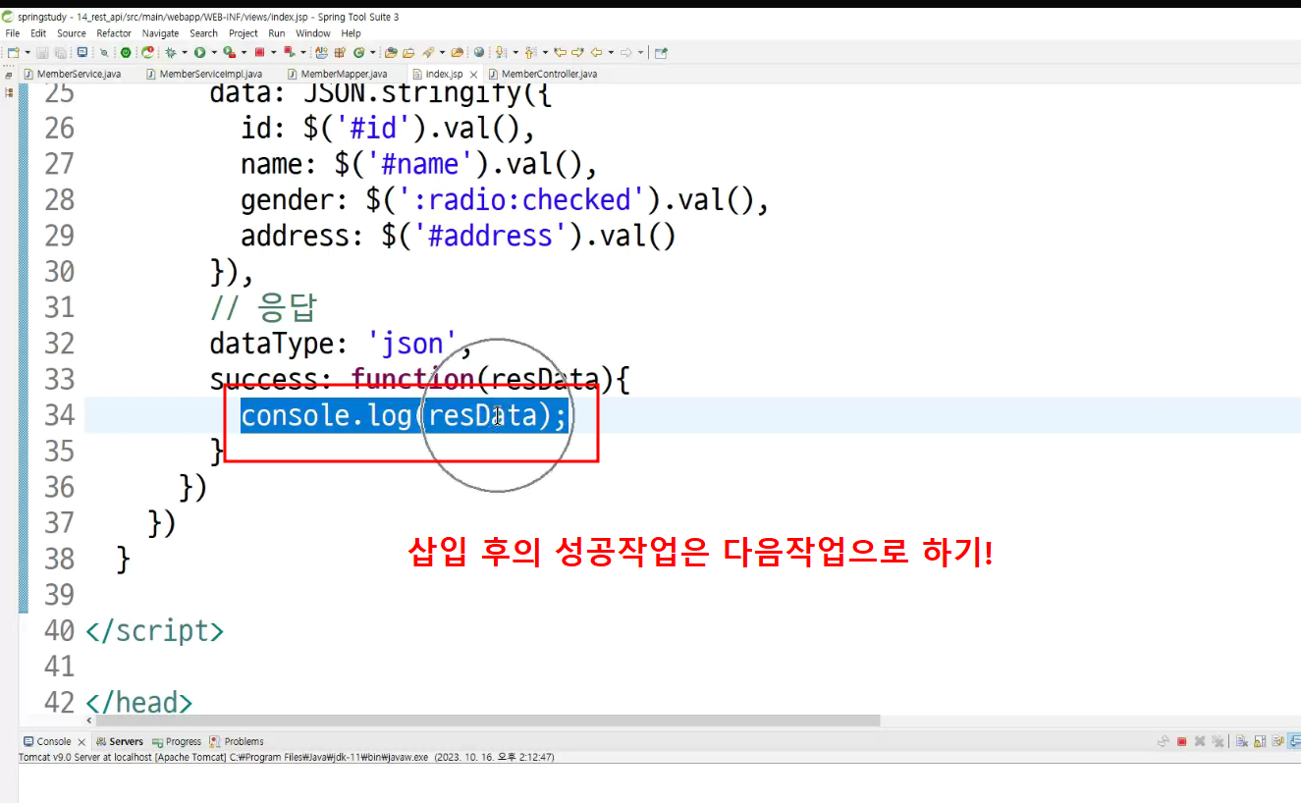
Task: Click the Open Perspective icon
Action: click(x=661, y=53)
